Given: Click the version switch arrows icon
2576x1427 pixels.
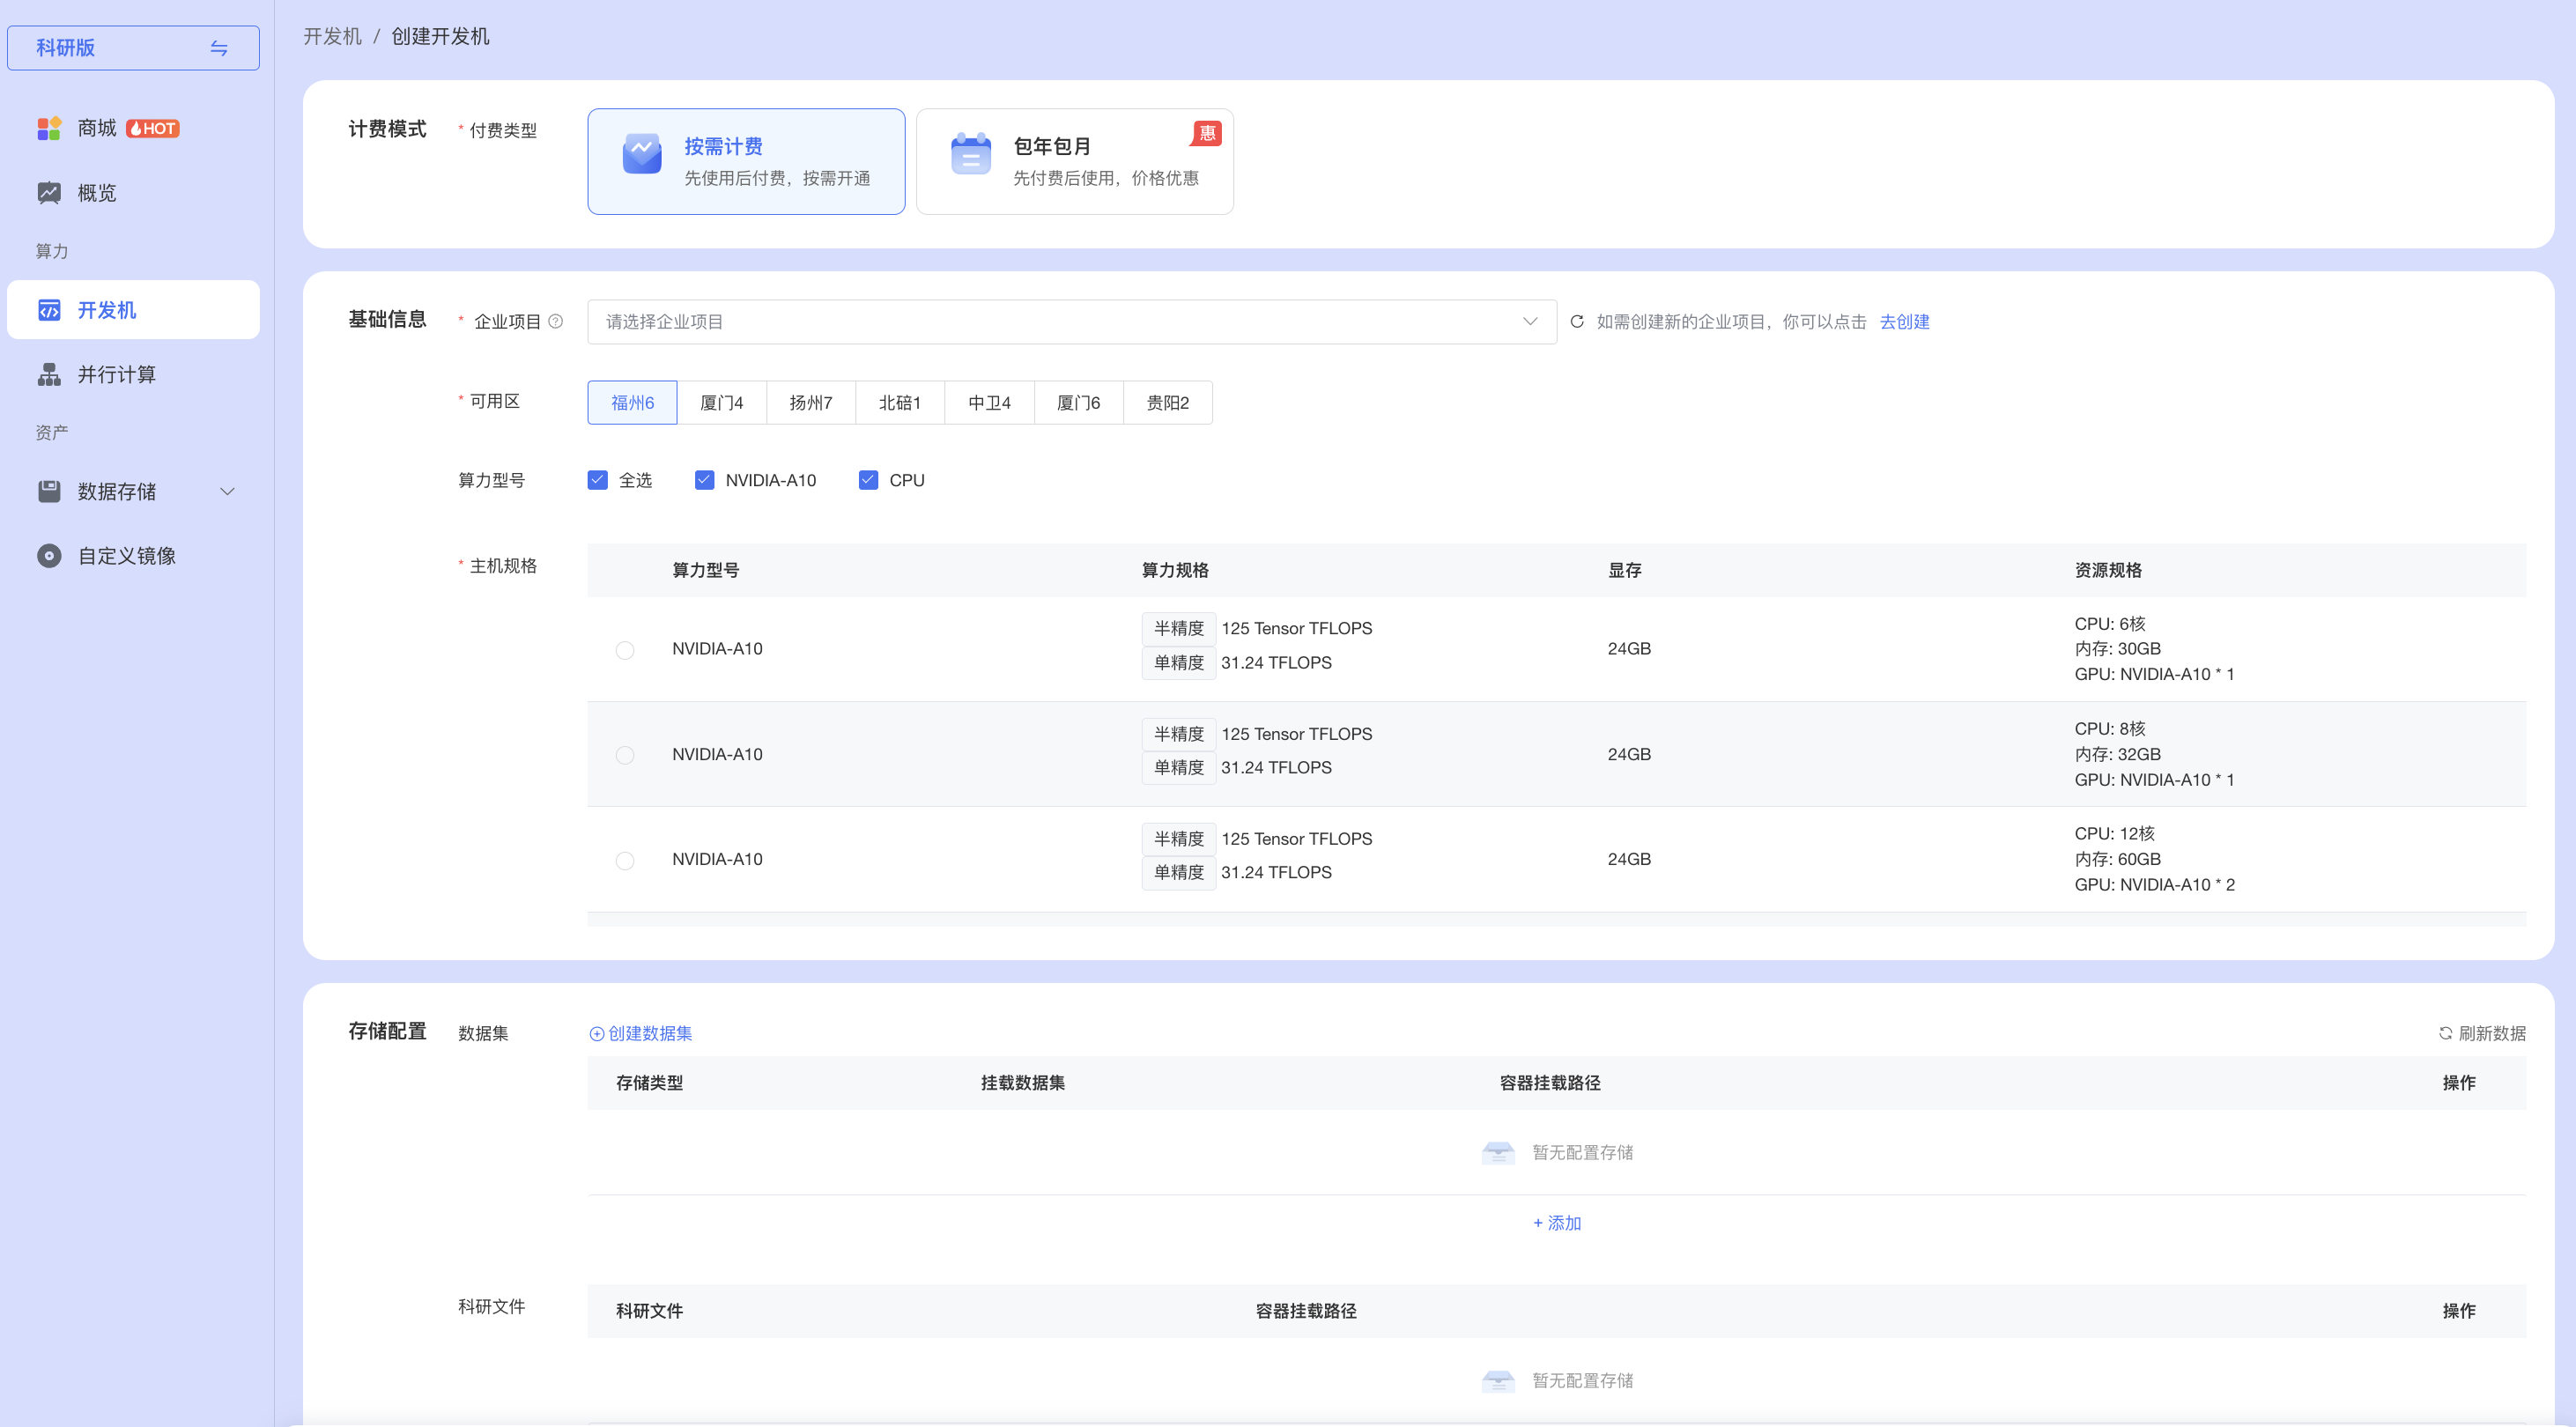Looking at the screenshot, I should [219, 48].
